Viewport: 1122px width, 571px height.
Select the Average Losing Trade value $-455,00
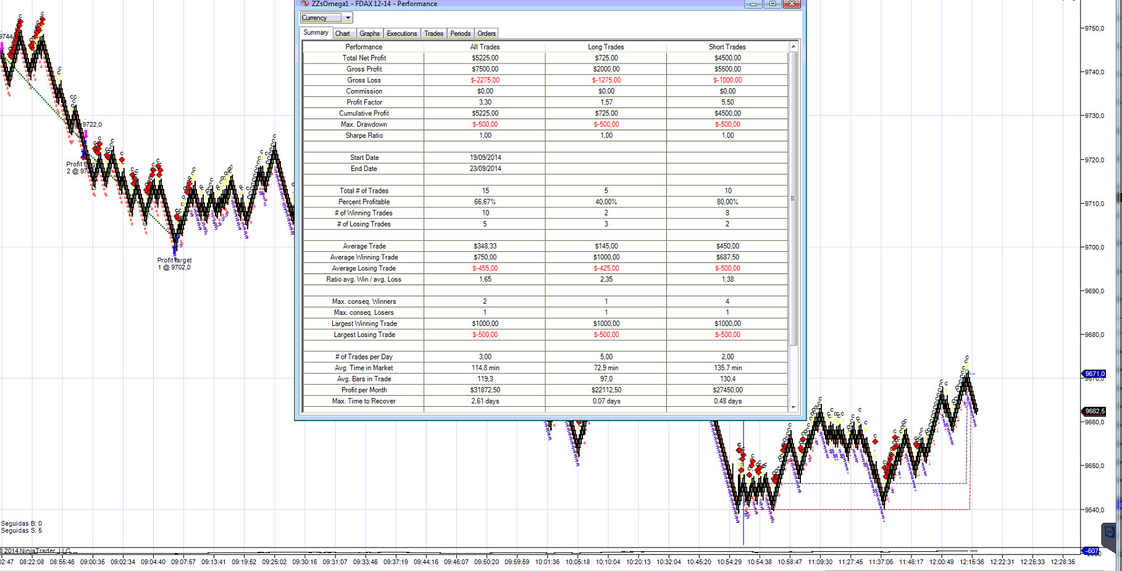485,269
